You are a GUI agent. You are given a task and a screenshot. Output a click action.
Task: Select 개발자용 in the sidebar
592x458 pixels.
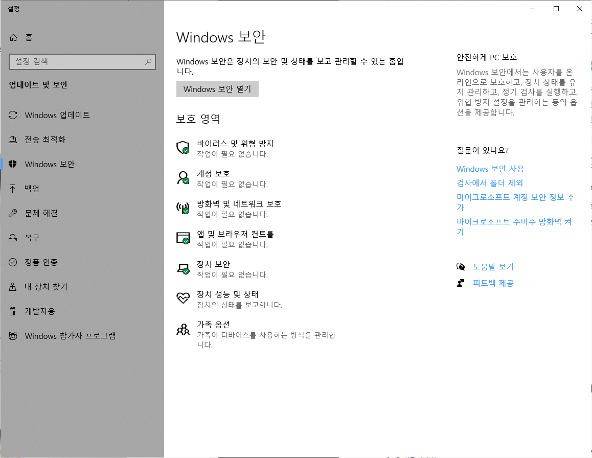coord(82,311)
